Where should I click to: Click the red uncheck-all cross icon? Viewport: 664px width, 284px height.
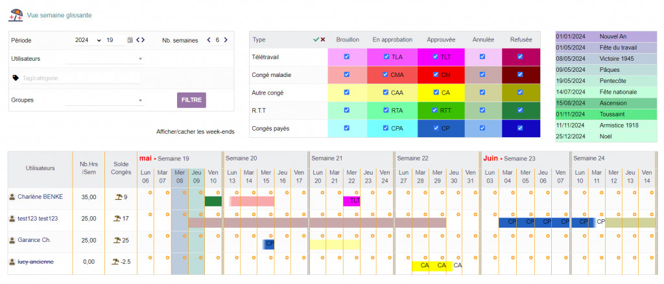(323, 39)
